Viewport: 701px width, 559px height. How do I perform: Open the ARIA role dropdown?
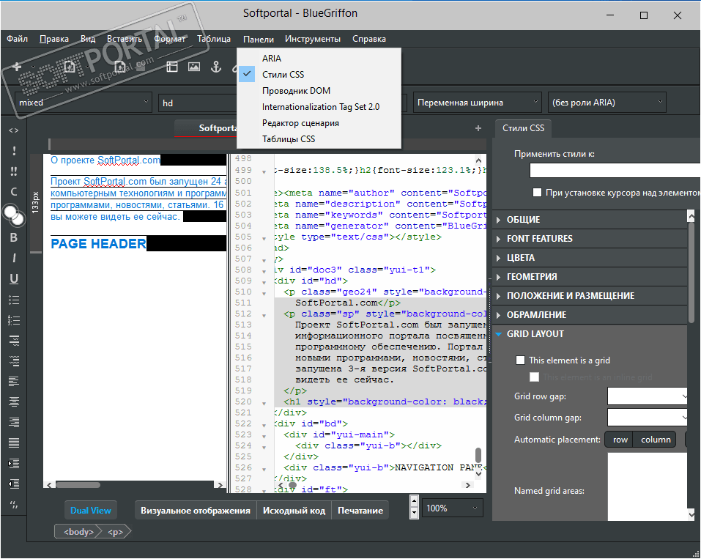(607, 103)
